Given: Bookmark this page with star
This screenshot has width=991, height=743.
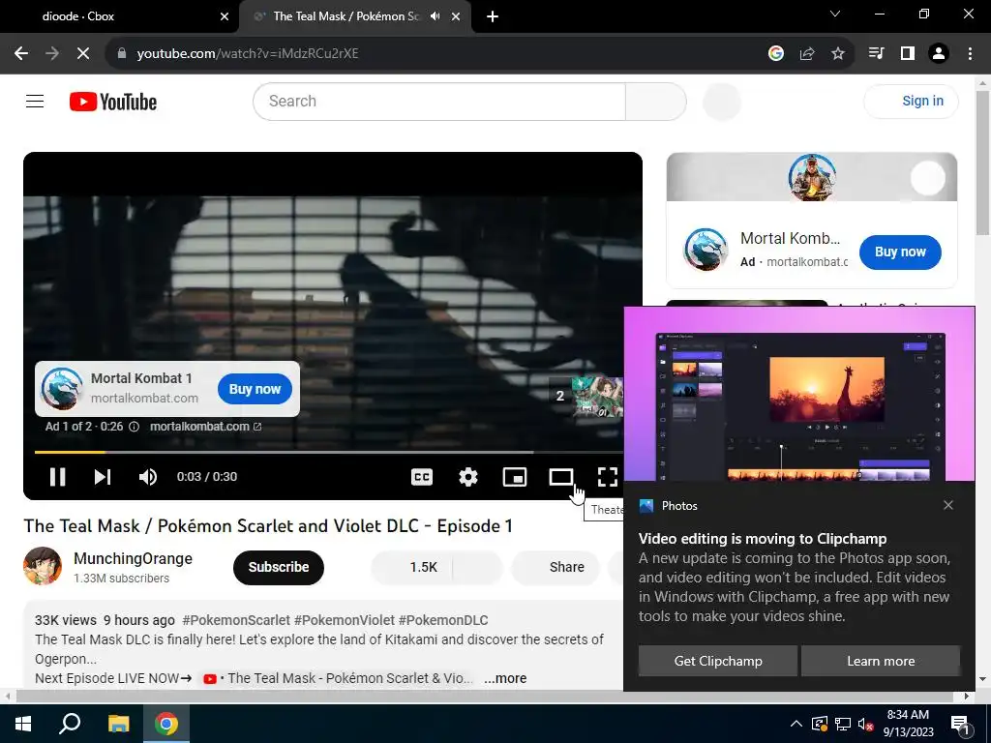Looking at the screenshot, I should (x=838, y=54).
